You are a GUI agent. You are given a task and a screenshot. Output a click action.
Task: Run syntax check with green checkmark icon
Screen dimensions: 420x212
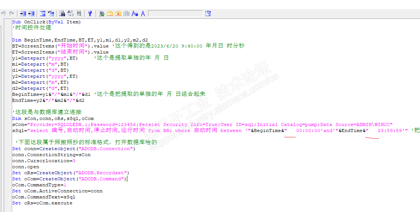click(x=102, y=13)
